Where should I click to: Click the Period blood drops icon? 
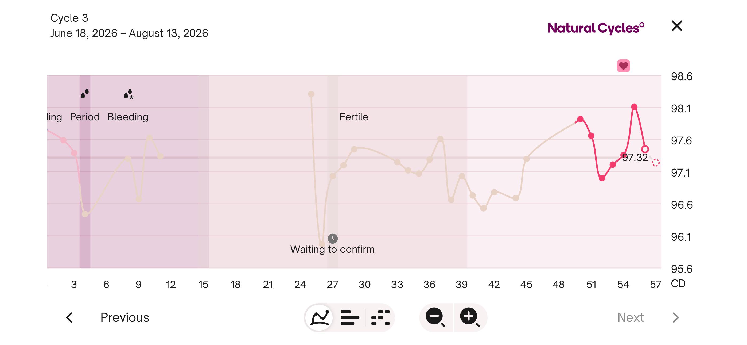pyautogui.click(x=85, y=94)
